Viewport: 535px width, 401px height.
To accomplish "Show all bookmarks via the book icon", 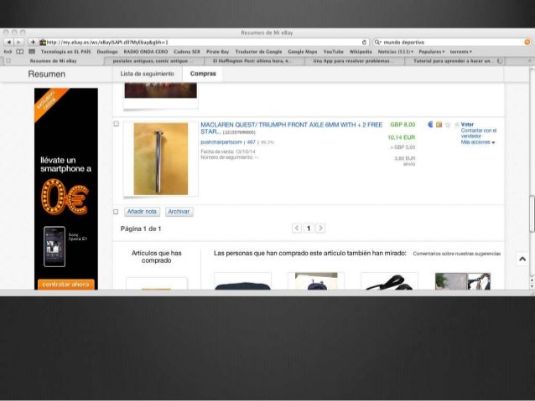I will 20,52.
